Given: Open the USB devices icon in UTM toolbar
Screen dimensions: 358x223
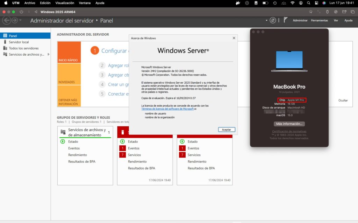Looking at the screenshot, I should coord(327,12).
